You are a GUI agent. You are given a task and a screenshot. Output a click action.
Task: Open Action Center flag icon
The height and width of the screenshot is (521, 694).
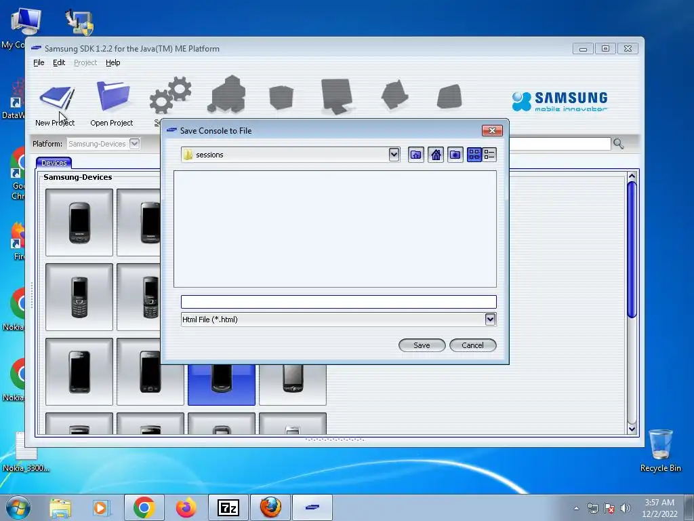(x=609, y=508)
